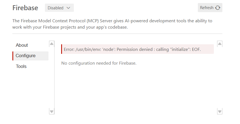This screenshot has height=124, width=240.
Task: Click the divider line below the description
Action: click(x=117, y=34)
